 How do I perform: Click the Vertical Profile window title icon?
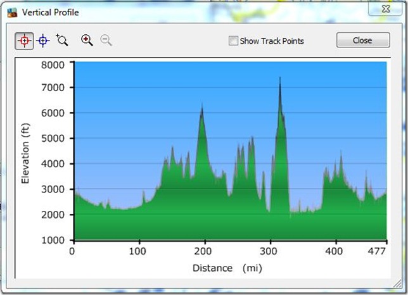12,12
